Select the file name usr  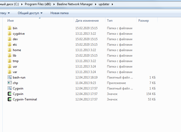click(15, 67)
